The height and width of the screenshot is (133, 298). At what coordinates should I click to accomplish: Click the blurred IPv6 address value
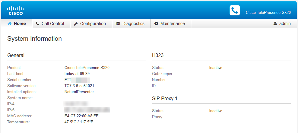pyautogui.click(x=87, y=110)
